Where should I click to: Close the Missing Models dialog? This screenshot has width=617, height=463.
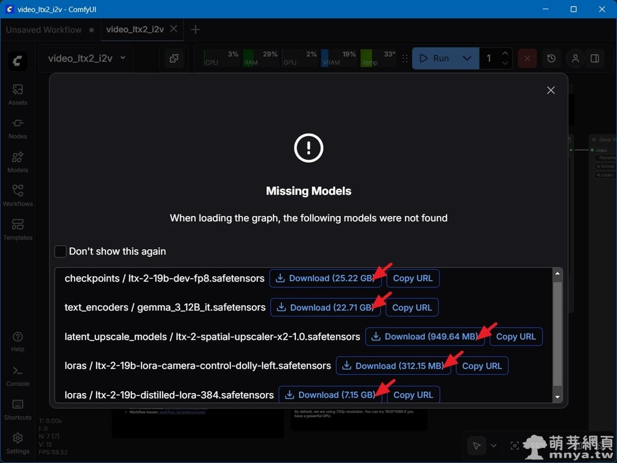551,90
